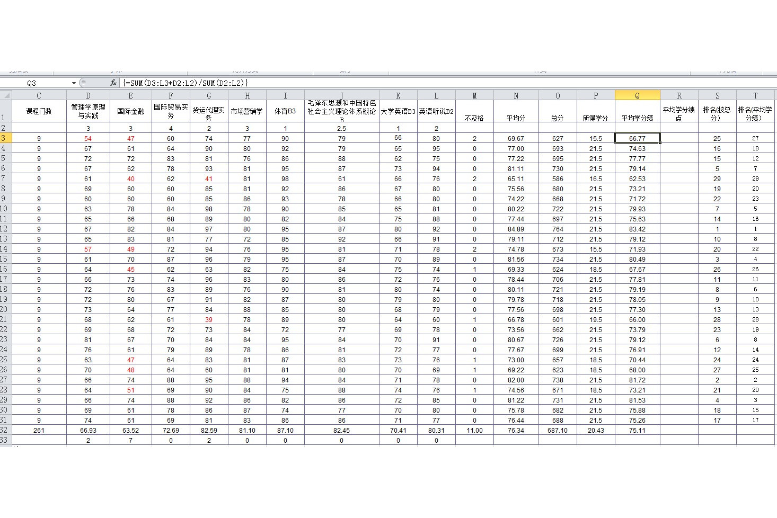777x518 pixels.
Task: Select column T header
Action: [755, 95]
